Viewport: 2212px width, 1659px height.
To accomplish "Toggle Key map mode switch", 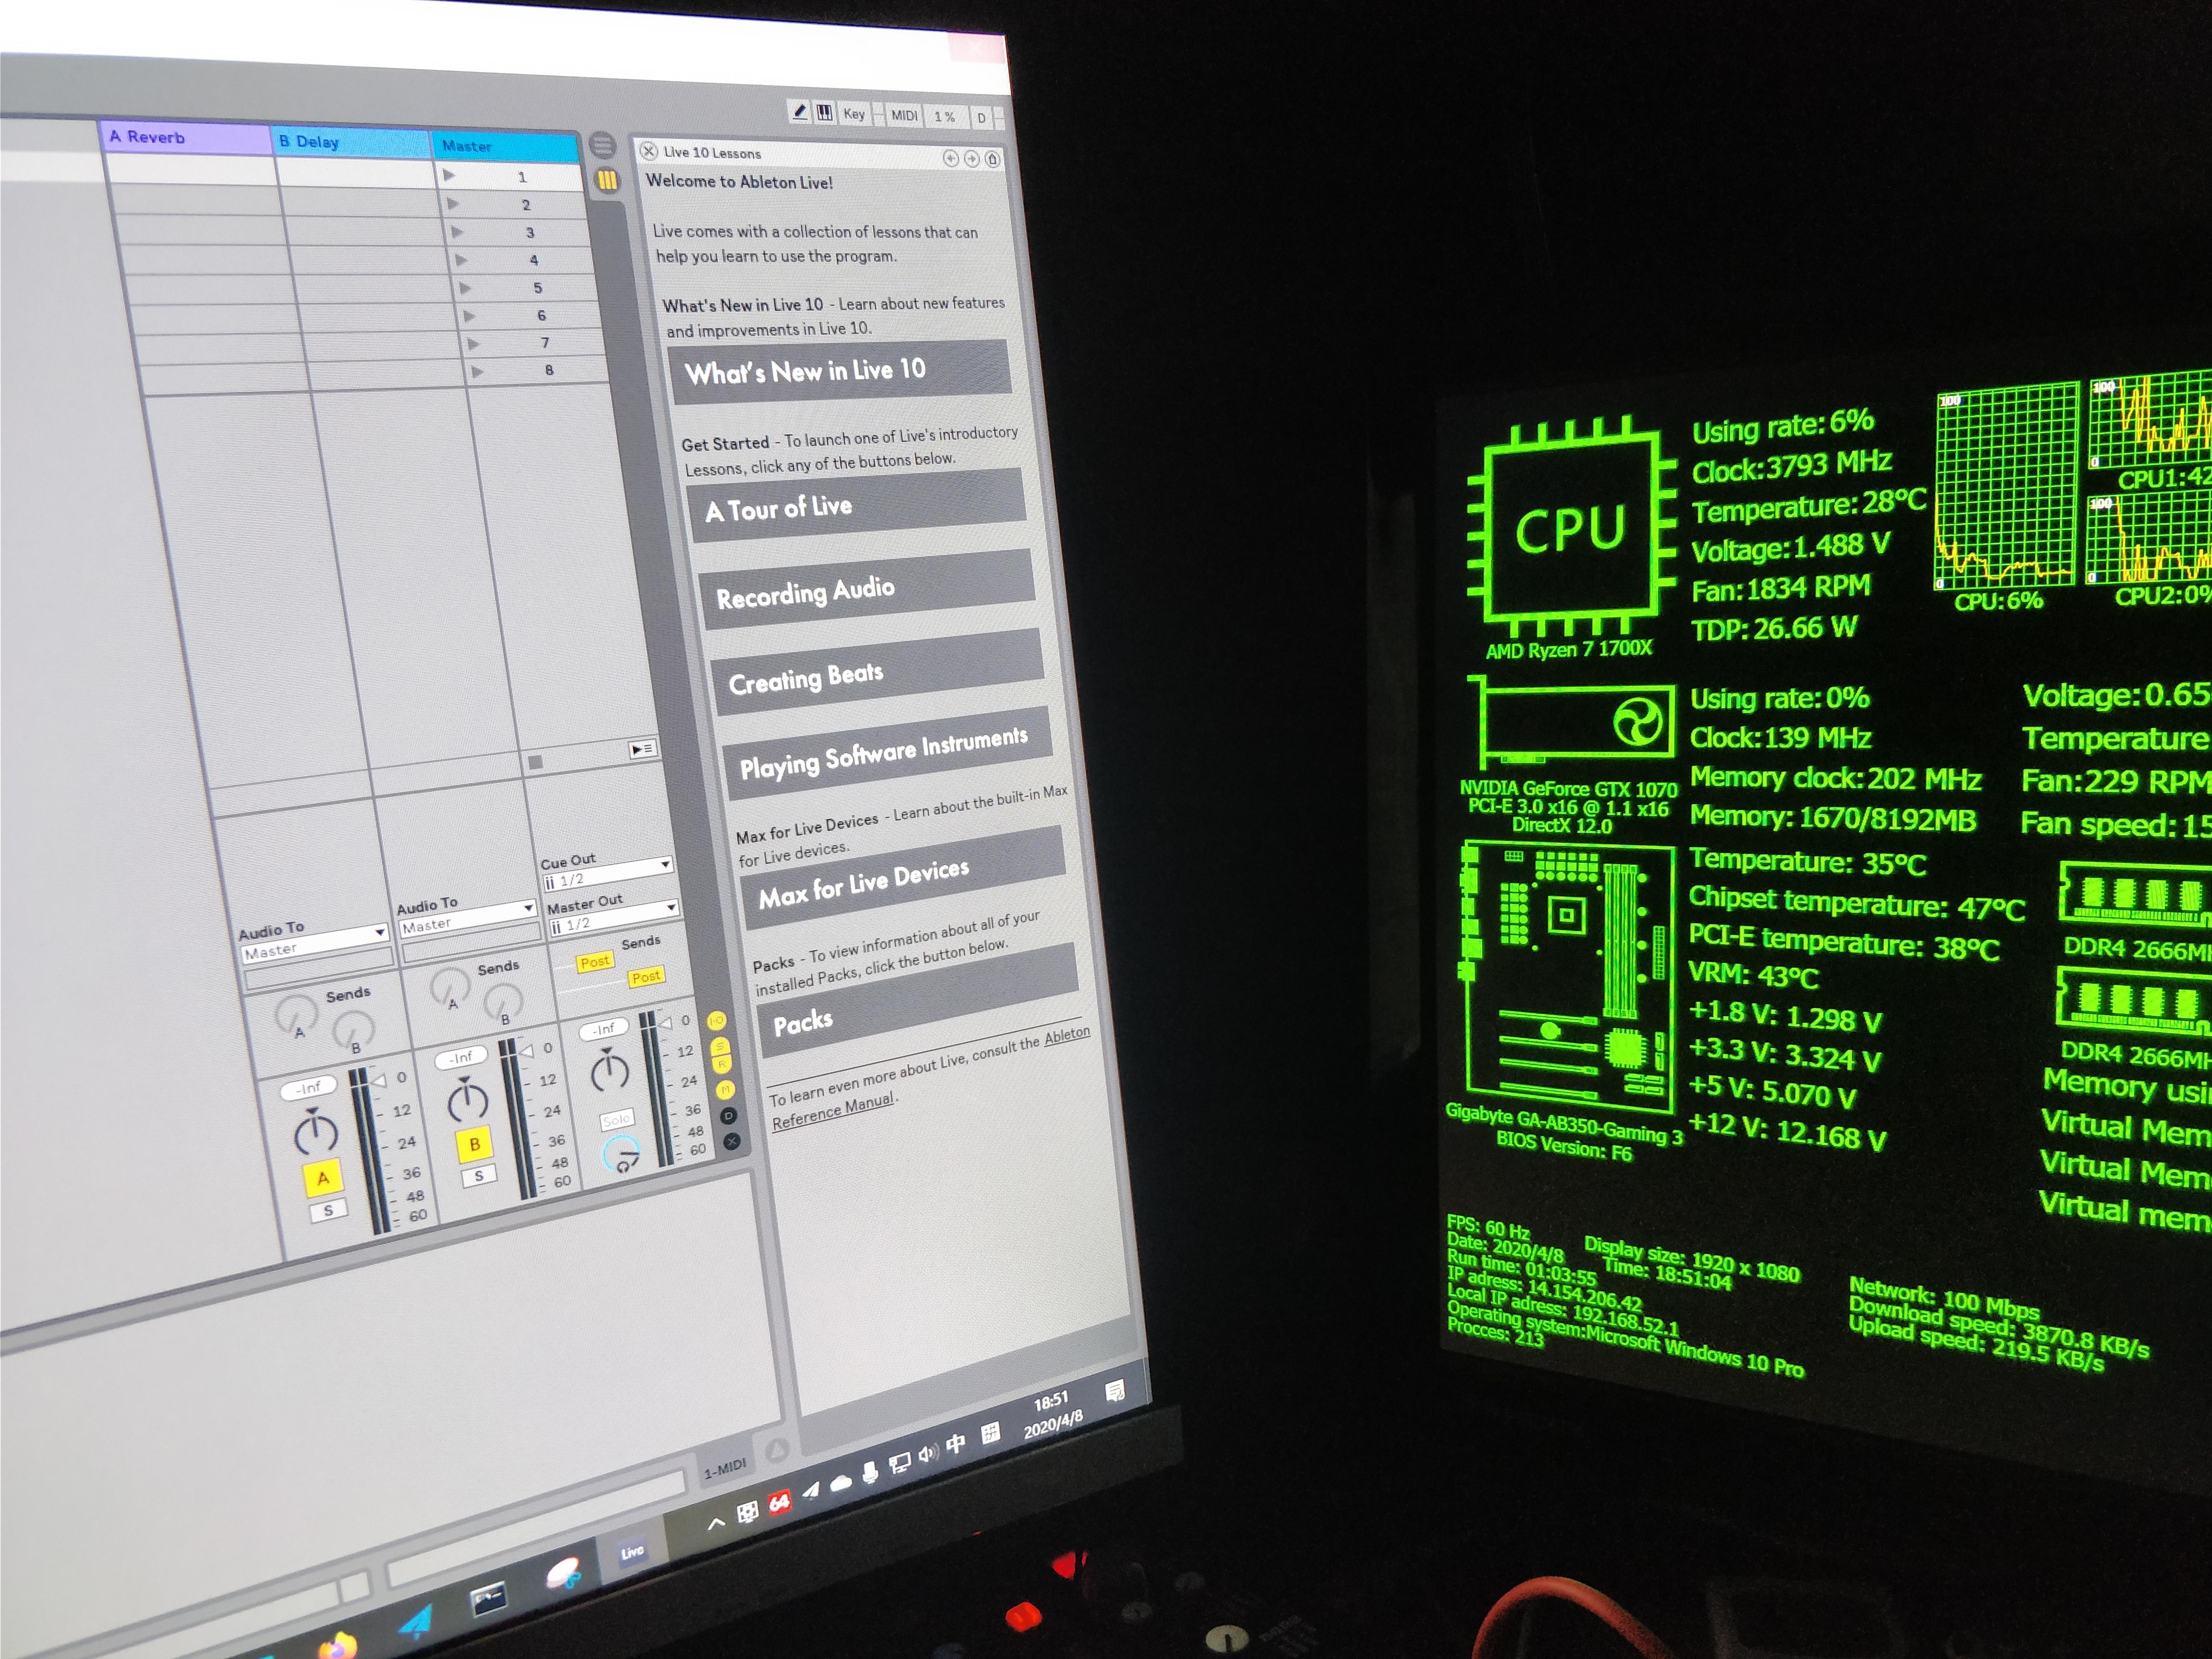I will [854, 114].
